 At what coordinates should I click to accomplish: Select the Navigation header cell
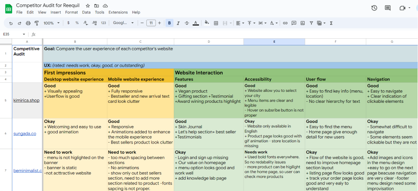[392, 79]
